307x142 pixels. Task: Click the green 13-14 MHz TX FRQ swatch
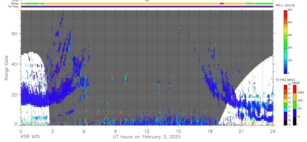tap(285, 105)
